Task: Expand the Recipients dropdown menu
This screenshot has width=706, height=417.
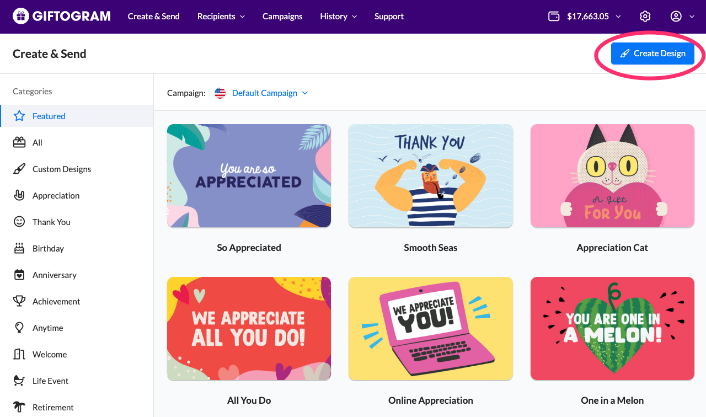Action: [221, 17]
